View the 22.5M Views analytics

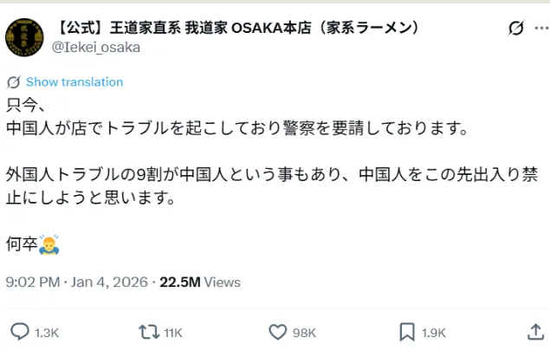[x=200, y=282]
